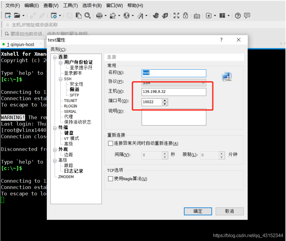
Task: Select 保持活动状态 in the category tree
Action: [x=78, y=122]
